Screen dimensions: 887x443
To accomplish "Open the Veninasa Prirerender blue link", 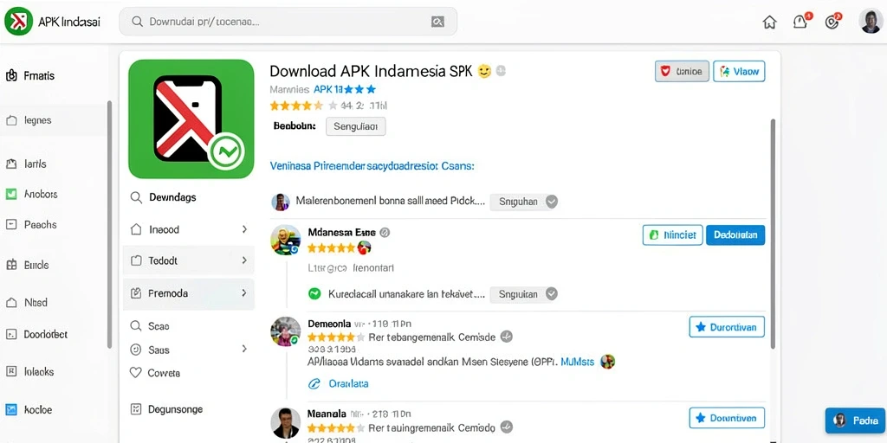I will pyautogui.click(x=372, y=166).
